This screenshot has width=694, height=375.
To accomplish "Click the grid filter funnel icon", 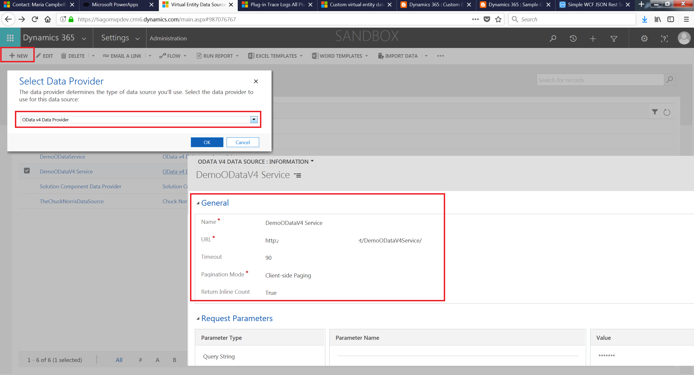I will pyautogui.click(x=655, y=112).
